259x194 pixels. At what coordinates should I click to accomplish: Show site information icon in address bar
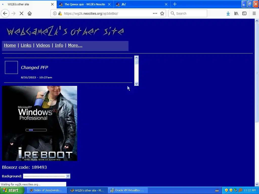[x=55, y=14]
